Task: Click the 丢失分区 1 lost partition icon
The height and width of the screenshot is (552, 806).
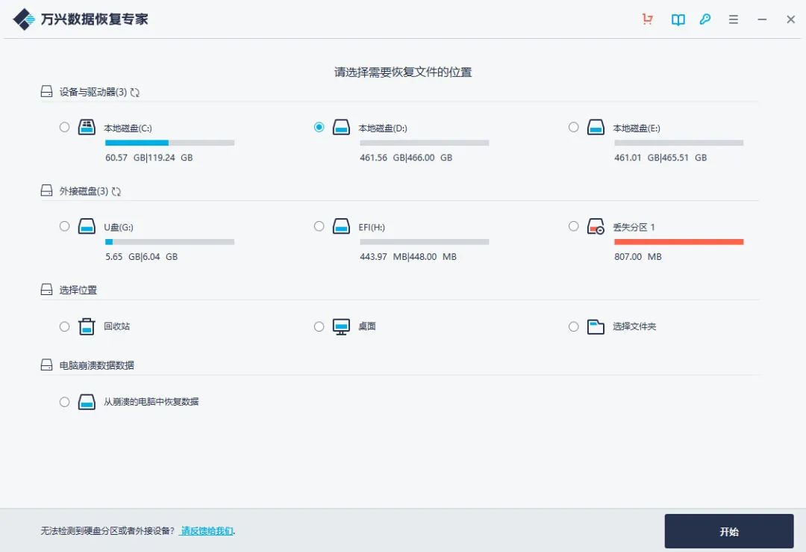Action: [596, 227]
